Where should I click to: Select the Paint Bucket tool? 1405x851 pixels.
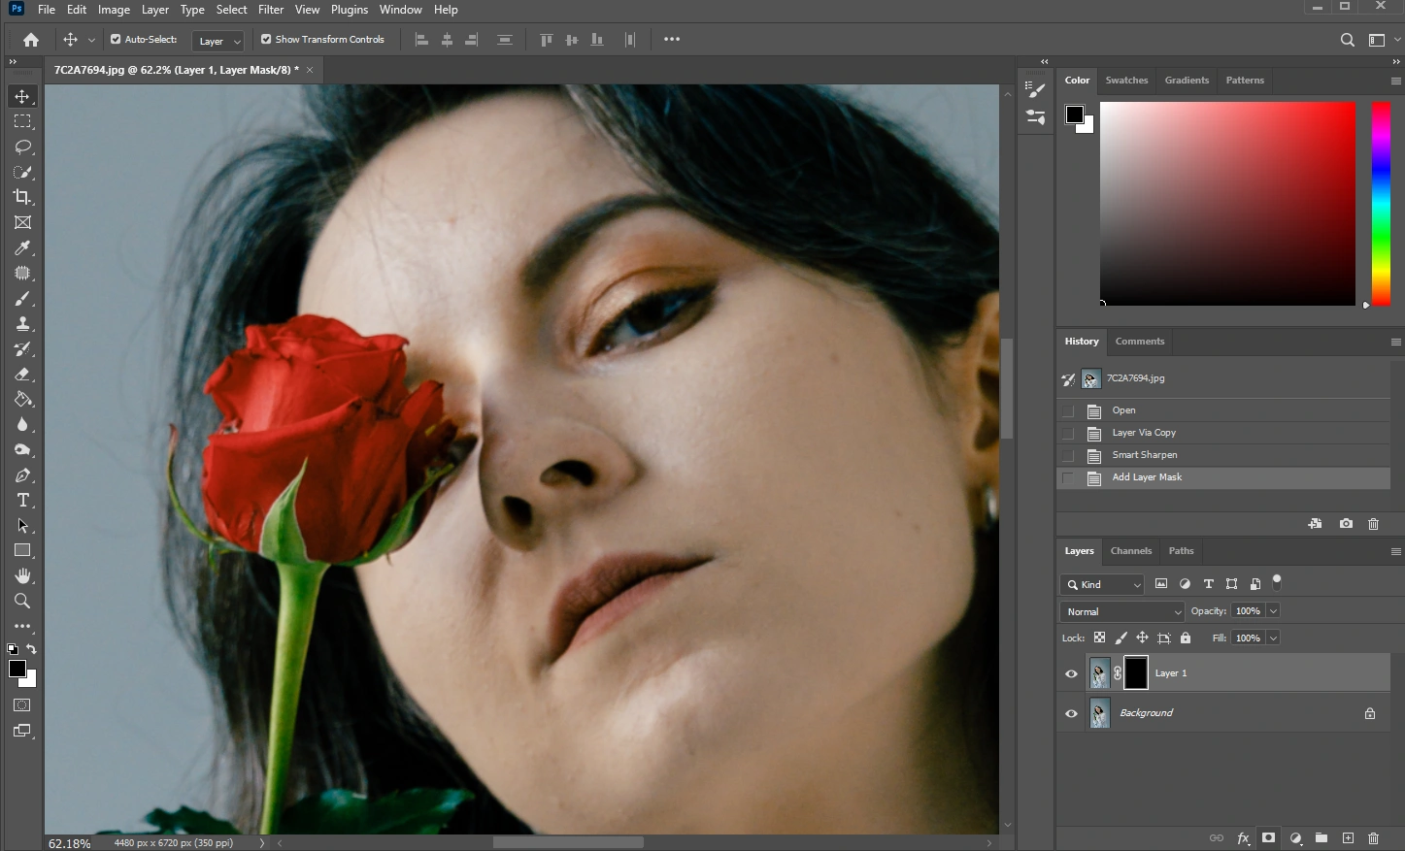22,400
